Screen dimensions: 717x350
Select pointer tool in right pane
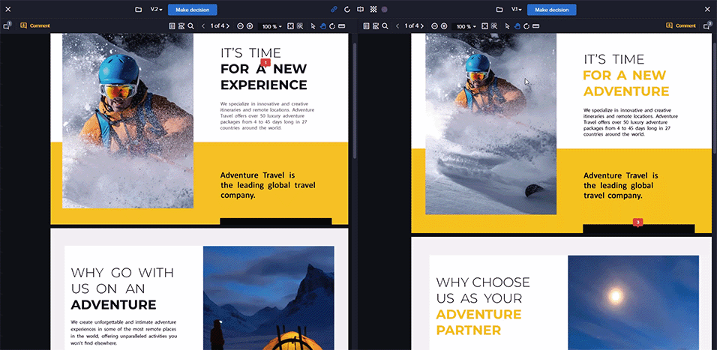(x=508, y=26)
